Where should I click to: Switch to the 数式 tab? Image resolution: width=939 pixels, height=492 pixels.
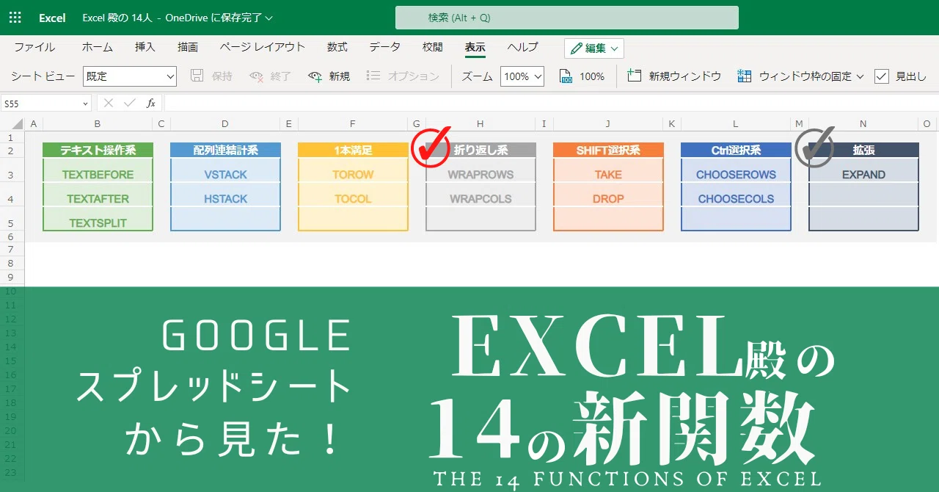coord(337,47)
